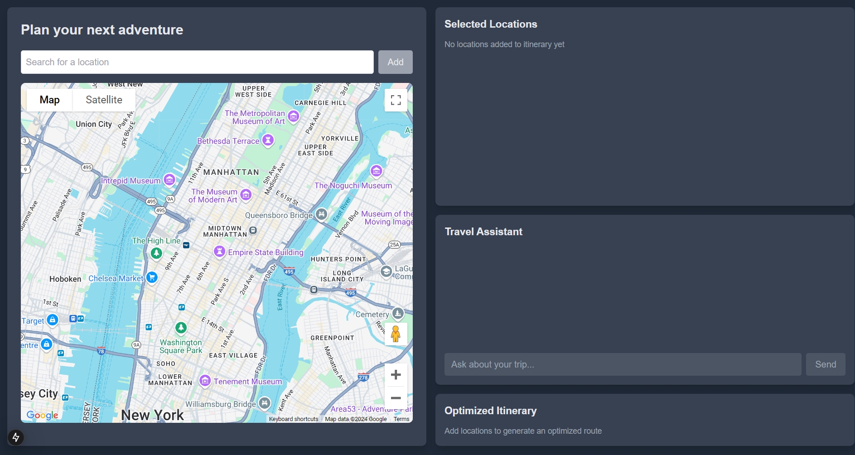Zoom out of the map
Screen dimensions: 855x455
pyautogui.click(x=396, y=398)
